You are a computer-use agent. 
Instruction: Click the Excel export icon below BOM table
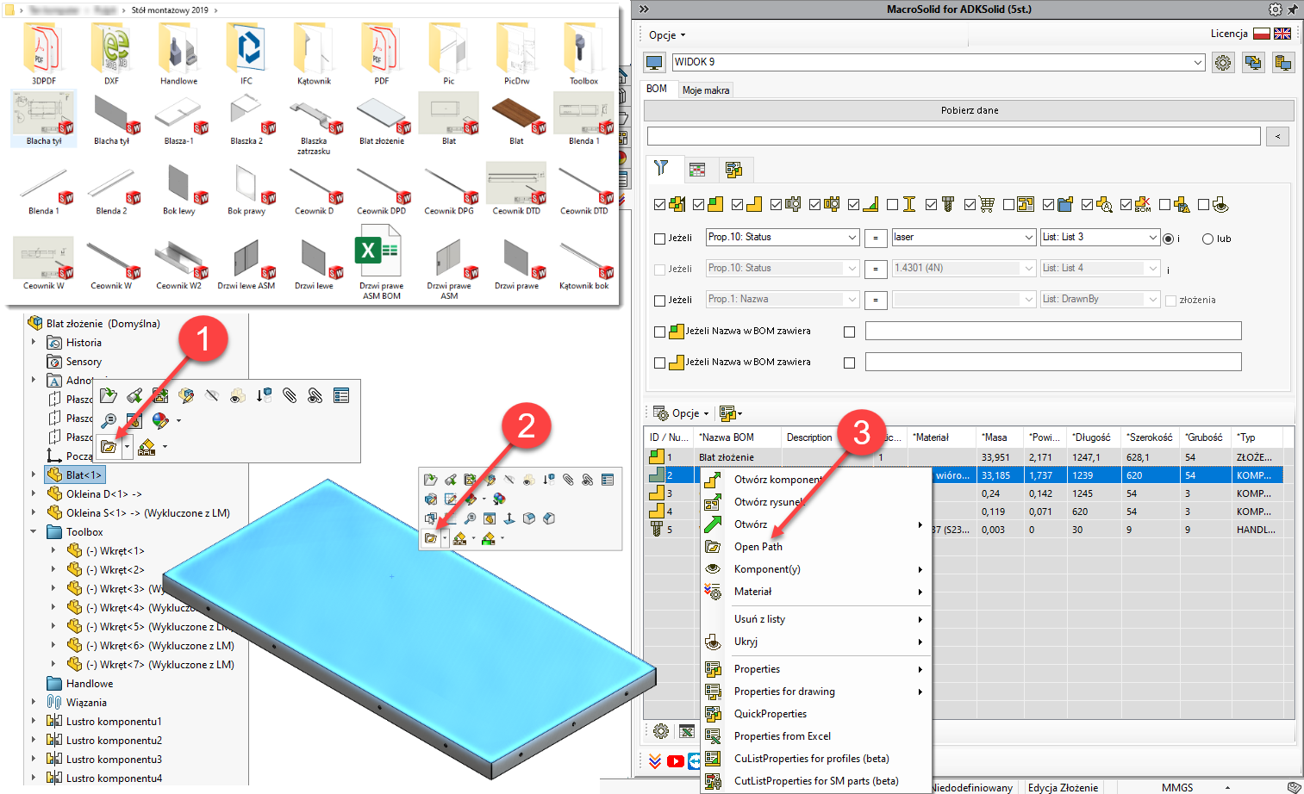687,731
